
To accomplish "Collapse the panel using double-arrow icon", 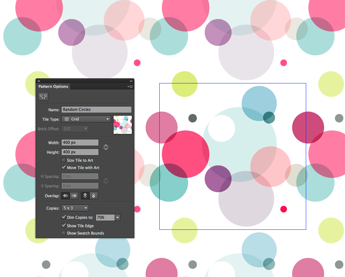I will [131, 81].
